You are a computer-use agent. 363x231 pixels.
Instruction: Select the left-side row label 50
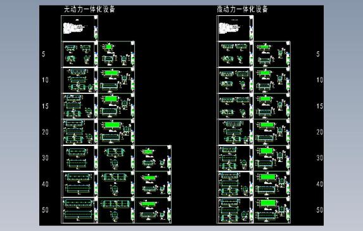click(x=46, y=210)
